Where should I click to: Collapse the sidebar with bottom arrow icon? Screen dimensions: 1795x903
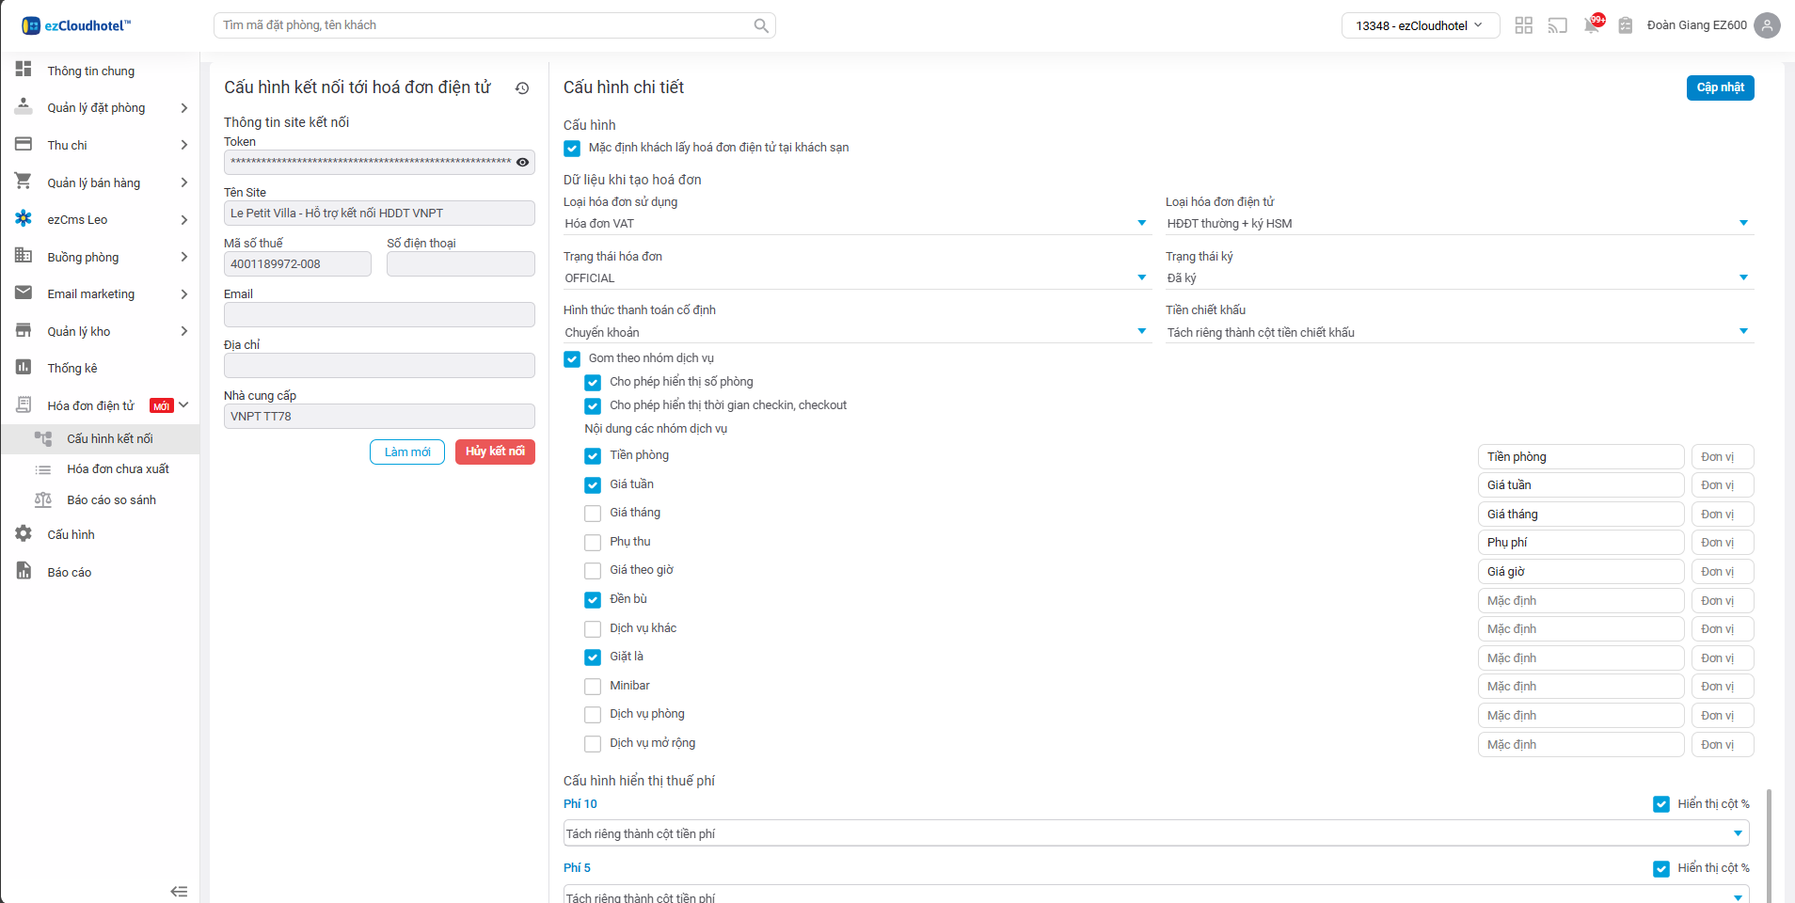click(x=179, y=891)
